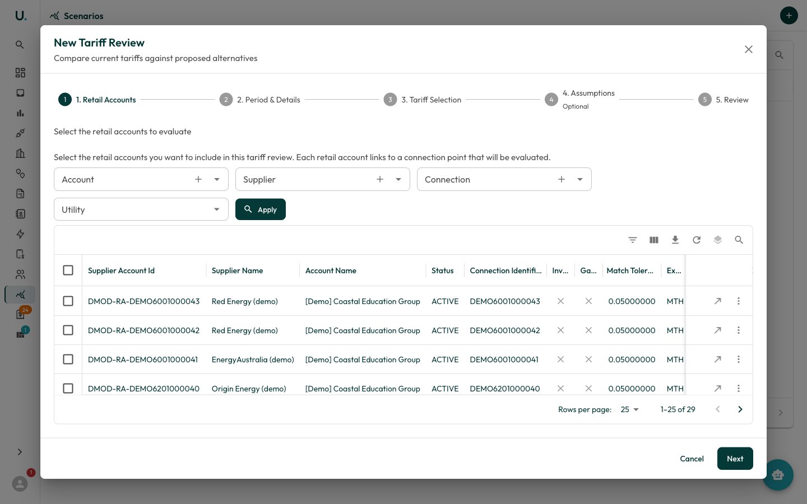Sort by Status column header

(x=443, y=270)
